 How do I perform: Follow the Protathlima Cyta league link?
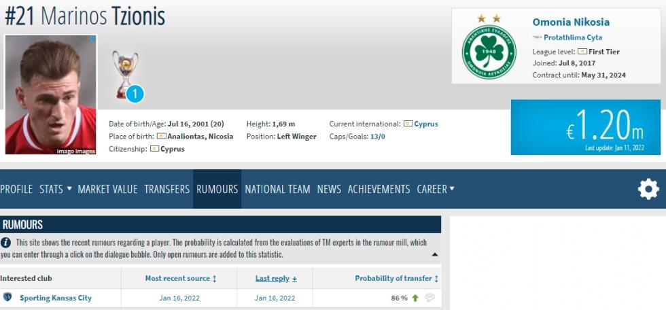(572, 37)
